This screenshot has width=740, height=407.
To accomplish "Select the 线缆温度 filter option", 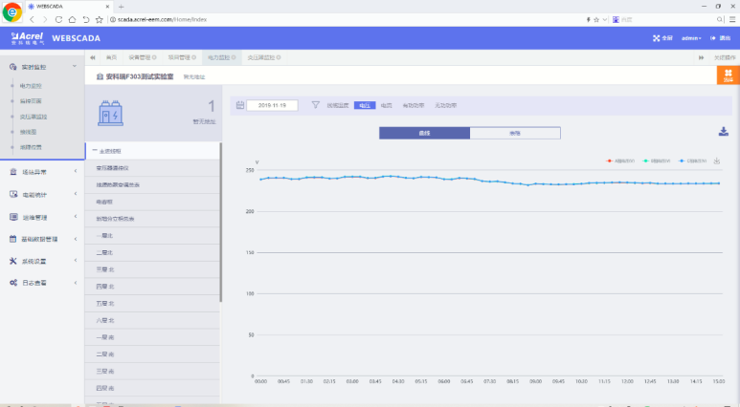I will [337, 105].
